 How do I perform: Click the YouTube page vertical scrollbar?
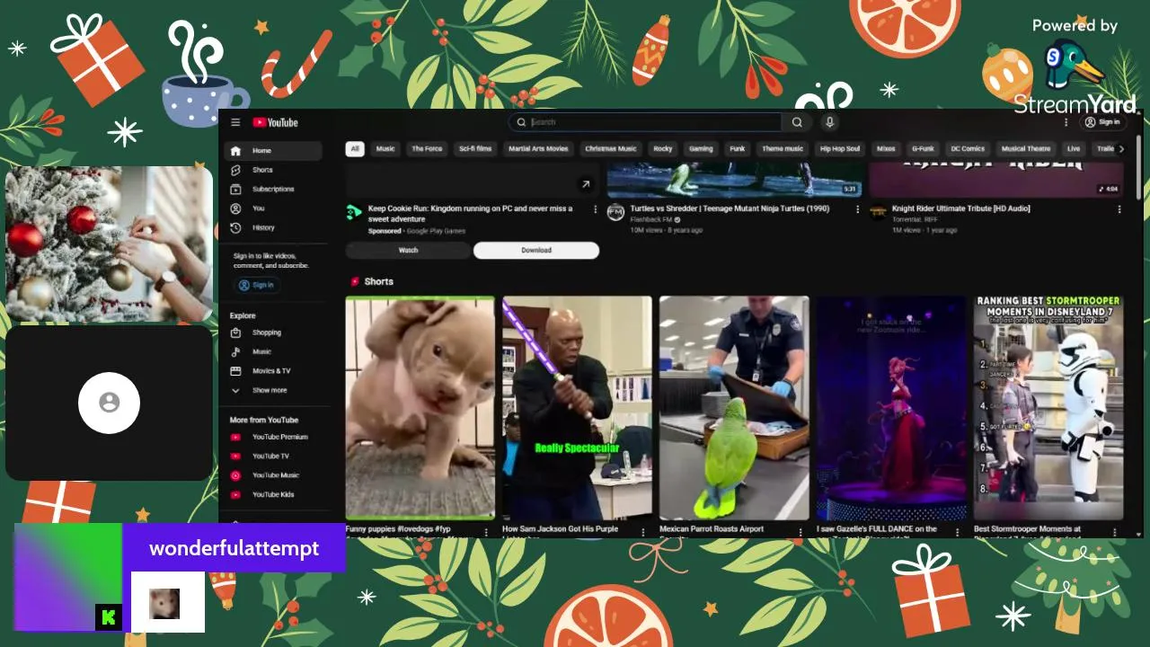pos(1139,166)
